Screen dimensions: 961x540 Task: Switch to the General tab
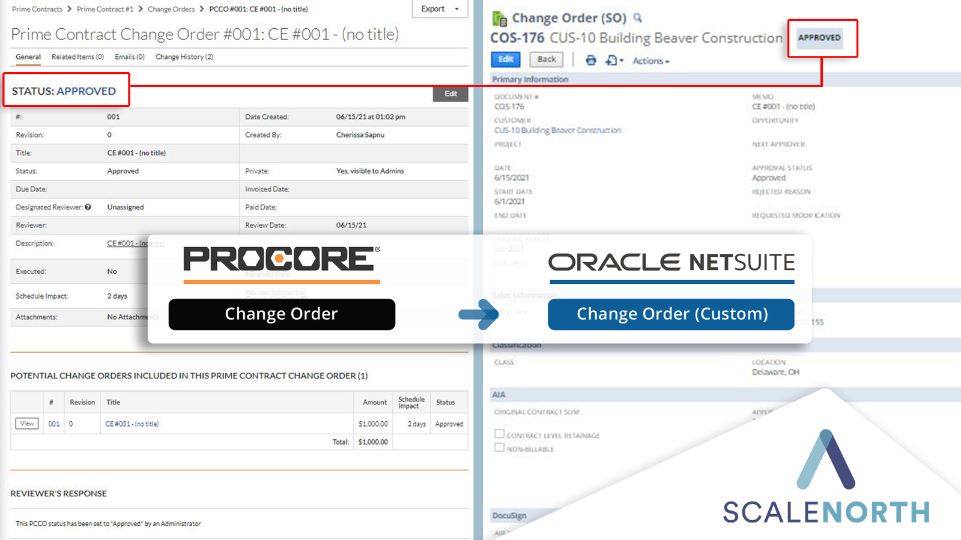(x=28, y=57)
